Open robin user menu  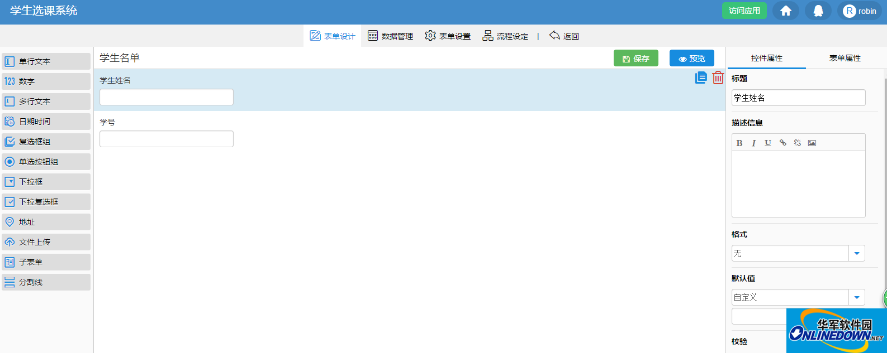(x=860, y=11)
